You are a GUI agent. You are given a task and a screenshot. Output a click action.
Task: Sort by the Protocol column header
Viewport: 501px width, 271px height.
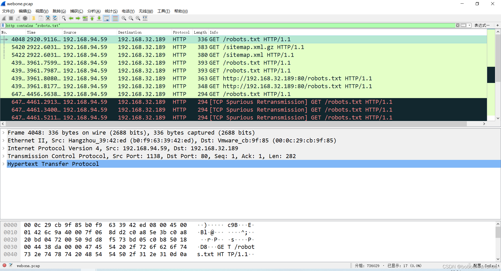pyautogui.click(x=182, y=32)
